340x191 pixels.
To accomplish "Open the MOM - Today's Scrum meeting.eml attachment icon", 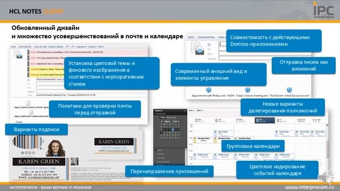I will (x=248, y=90).
